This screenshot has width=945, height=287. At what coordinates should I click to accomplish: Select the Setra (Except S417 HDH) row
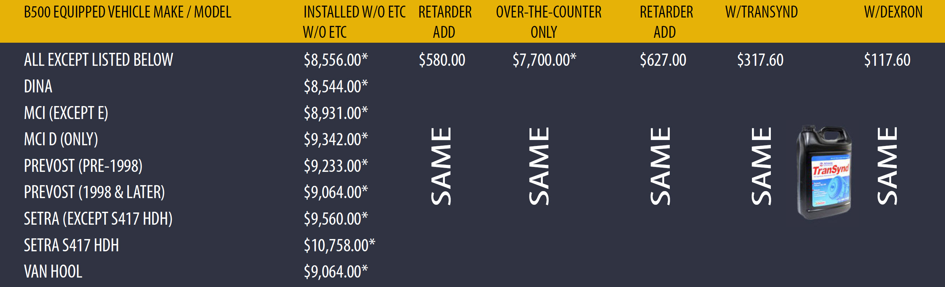98,218
